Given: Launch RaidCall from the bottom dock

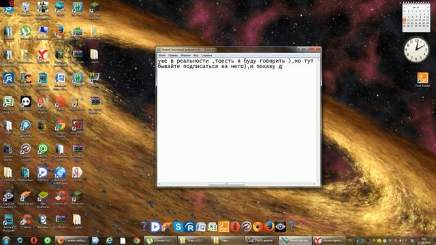Looking at the screenshot, I should (189, 227).
